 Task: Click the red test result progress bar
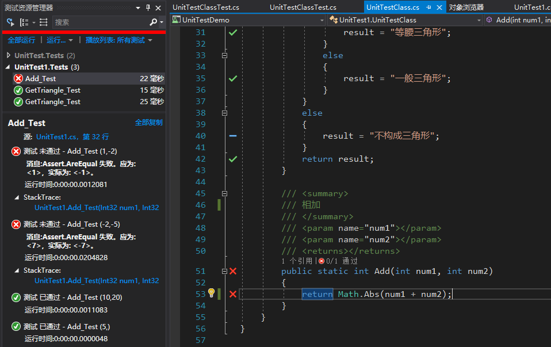tap(83, 32)
